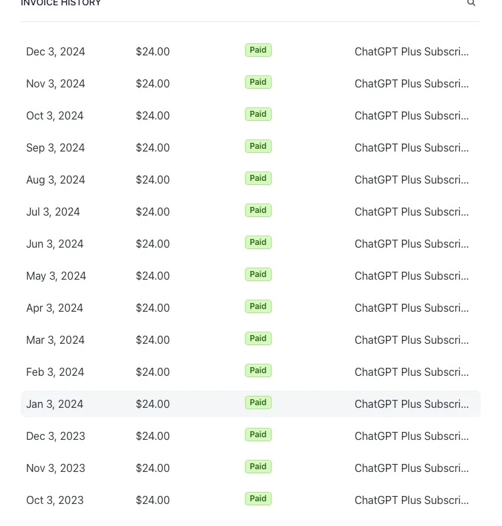Select the Oct 3, 2024 invoice date
The height and width of the screenshot is (526, 502).
tap(55, 115)
